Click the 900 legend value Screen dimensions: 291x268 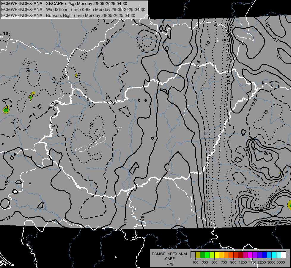click(233, 262)
